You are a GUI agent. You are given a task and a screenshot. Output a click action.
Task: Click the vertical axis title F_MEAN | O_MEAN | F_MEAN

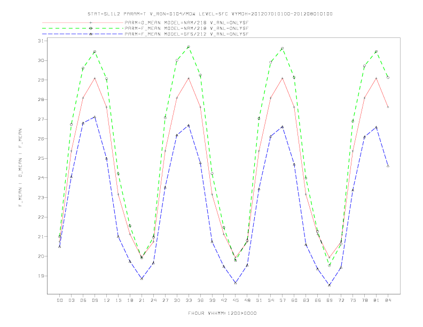pos(20,168)
